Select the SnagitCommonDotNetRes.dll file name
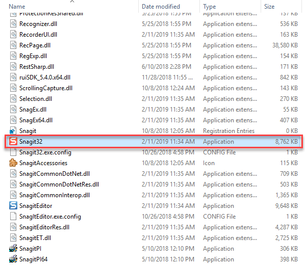Viewport: 305px width, 265px height. 59,184
